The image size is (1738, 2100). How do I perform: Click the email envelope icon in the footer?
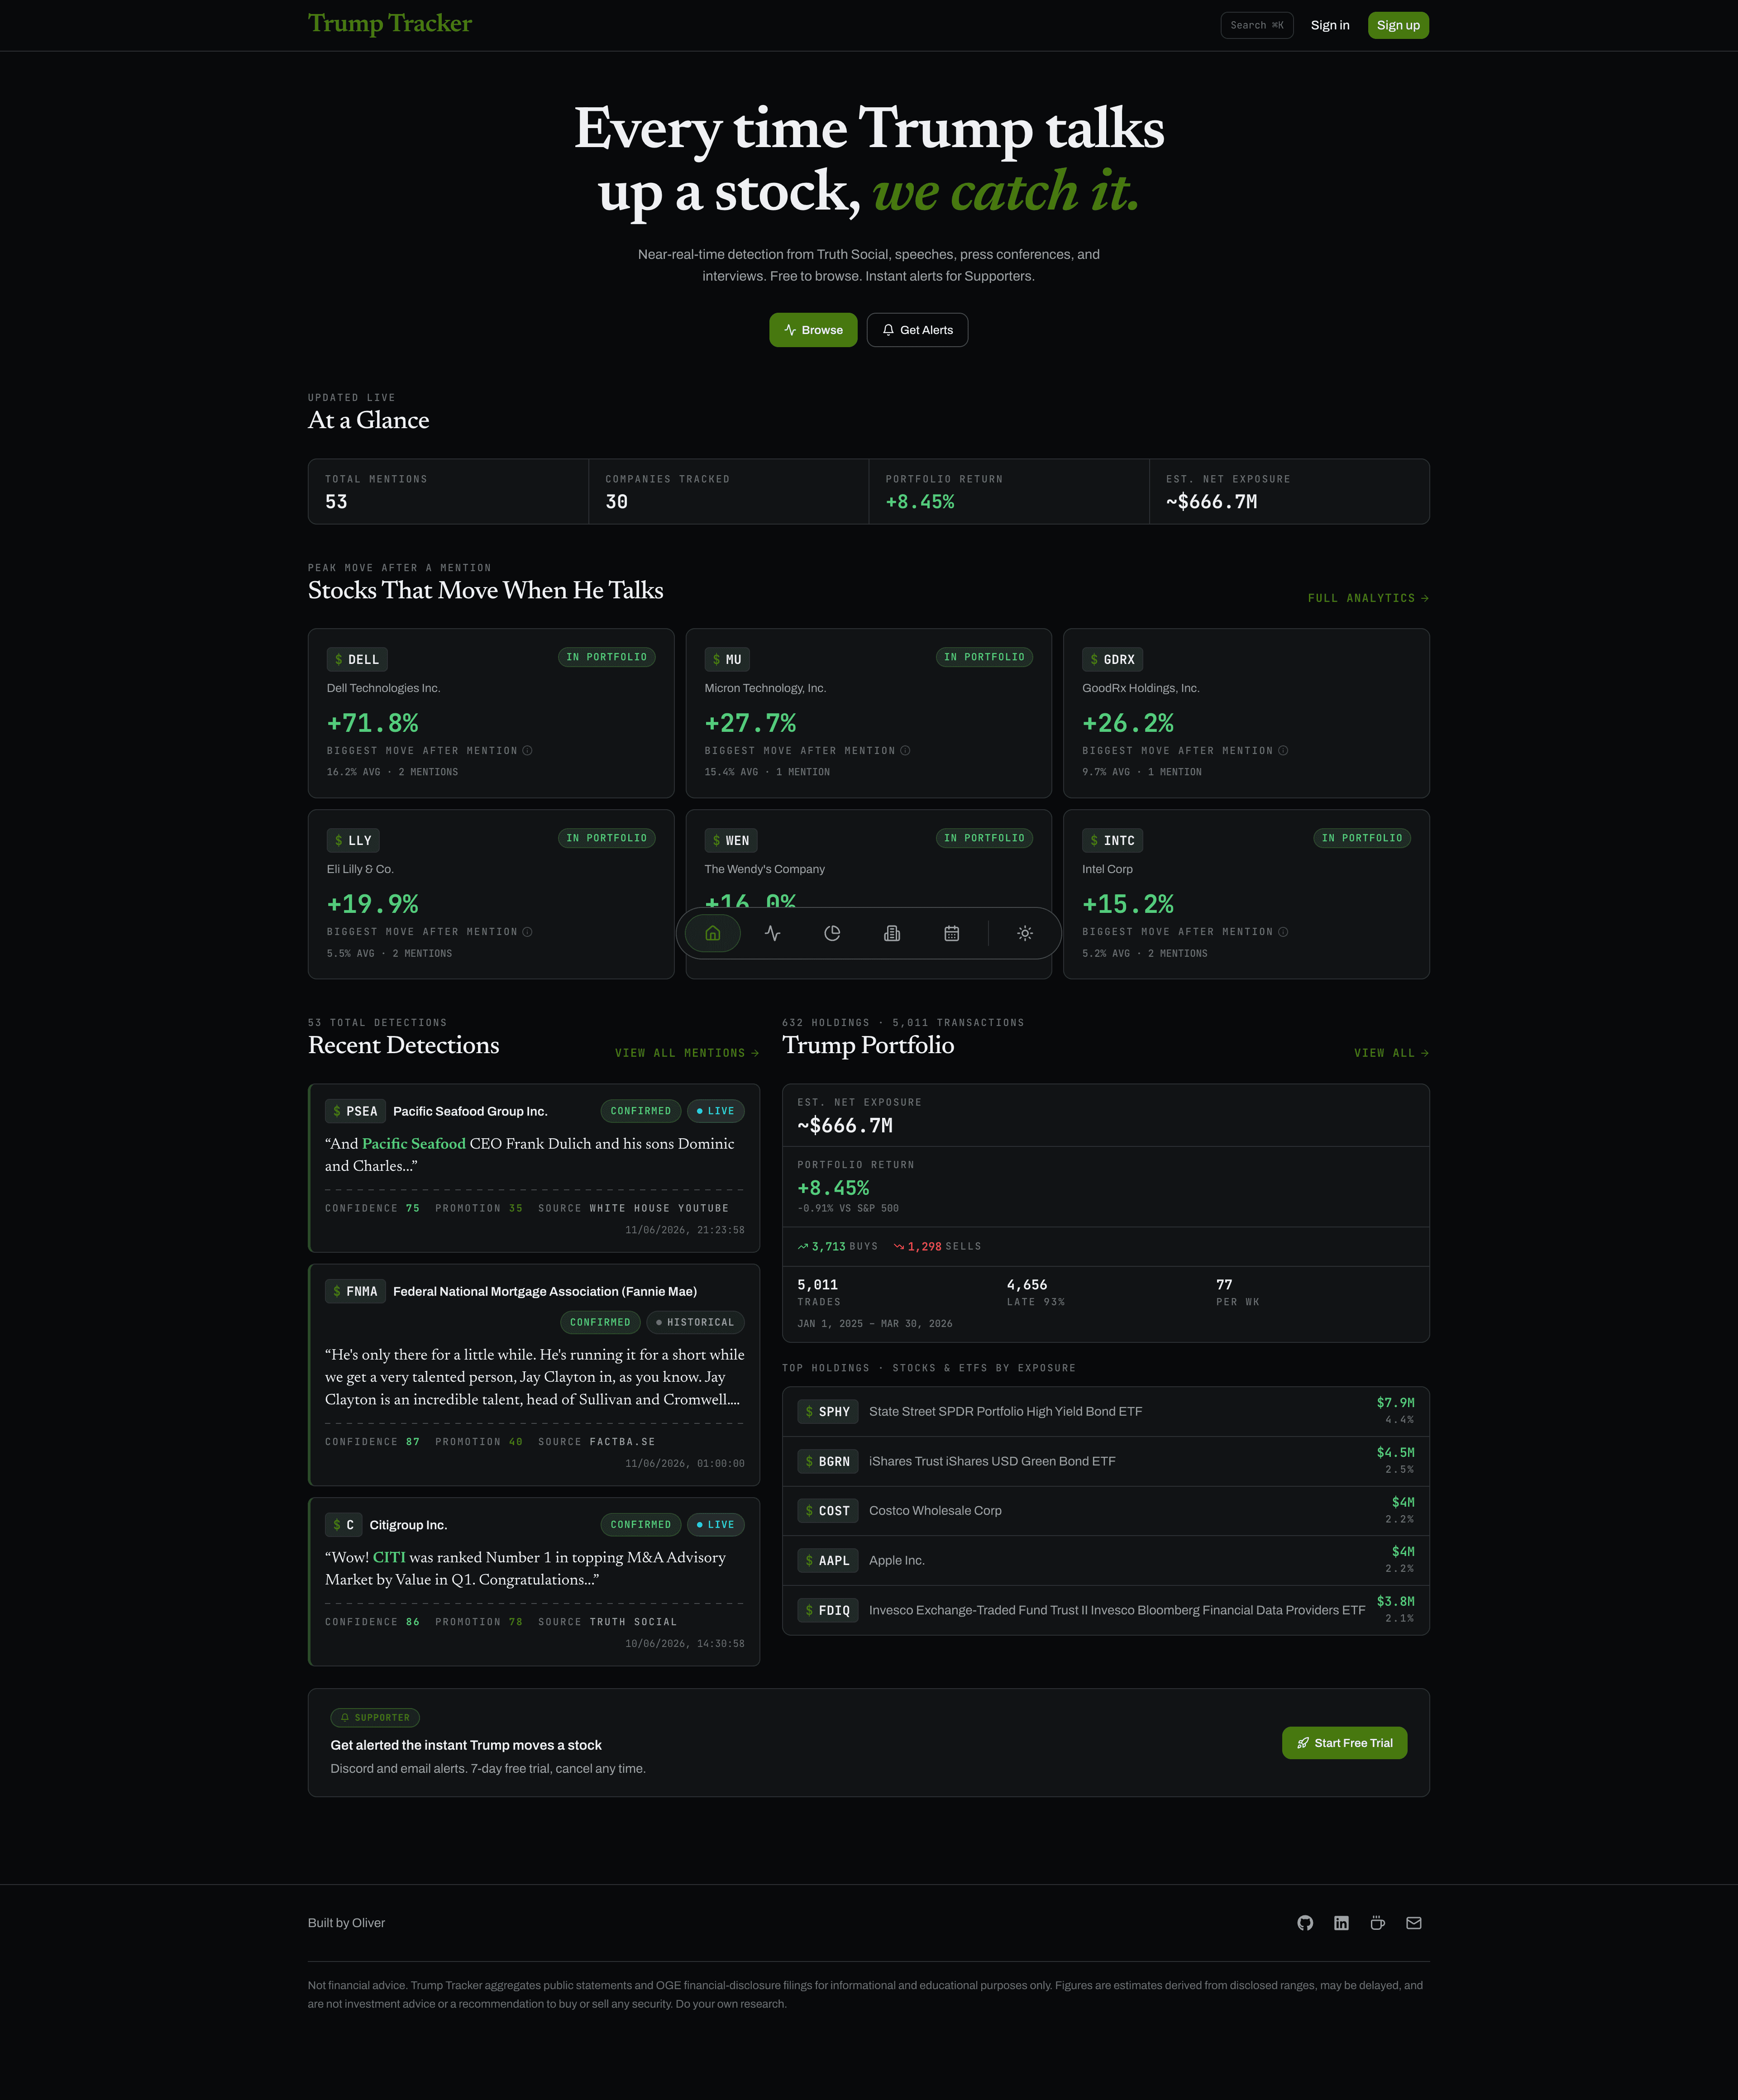point(1413,1922)
